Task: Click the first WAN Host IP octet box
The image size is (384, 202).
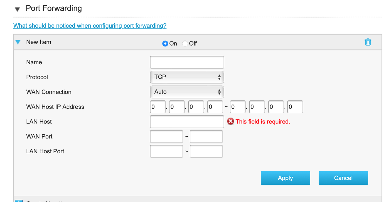Action: pos(157,107)
